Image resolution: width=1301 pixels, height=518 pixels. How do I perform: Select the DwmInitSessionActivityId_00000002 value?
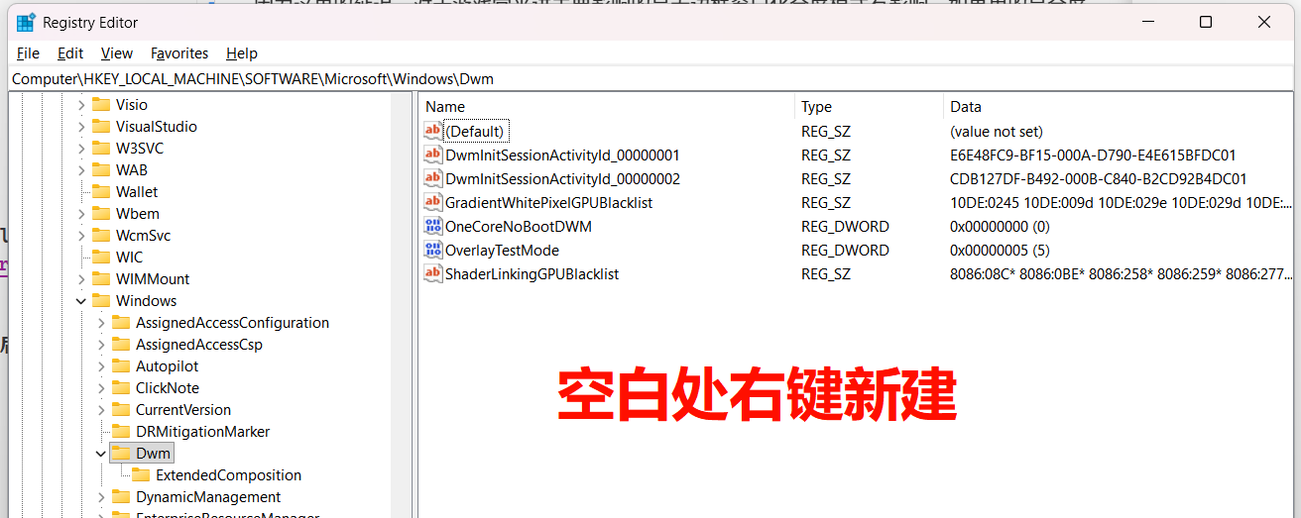pyautogui.click(x=562, y=179)
